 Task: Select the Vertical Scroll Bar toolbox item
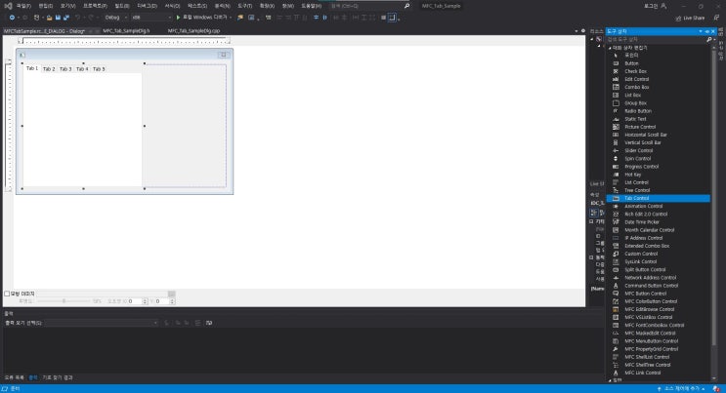(659, 142)
